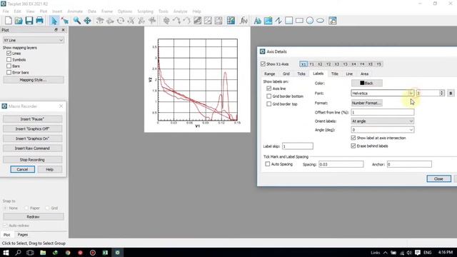Close the Axis Details dialog with the Close button
457x257 pixels.
pos(438,178)
